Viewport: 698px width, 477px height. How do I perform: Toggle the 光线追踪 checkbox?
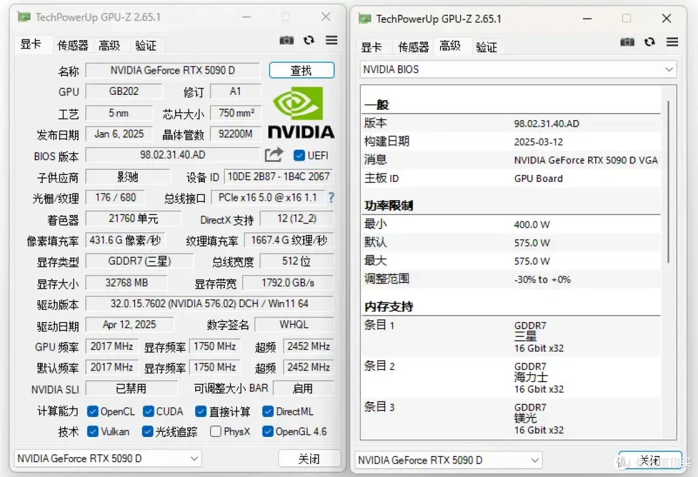pyautogui.click(x=147, y=431)
